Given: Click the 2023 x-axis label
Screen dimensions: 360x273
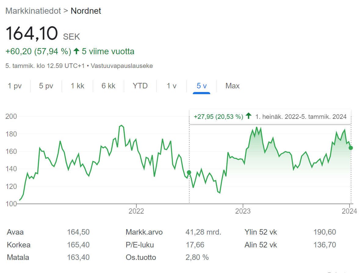Looking at the screenshot, I should tap(243, 211).
